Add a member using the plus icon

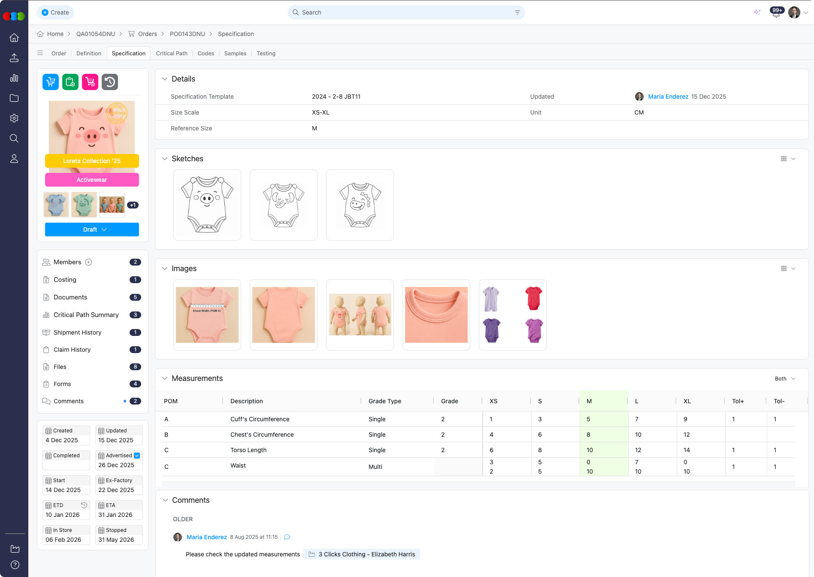89,262
